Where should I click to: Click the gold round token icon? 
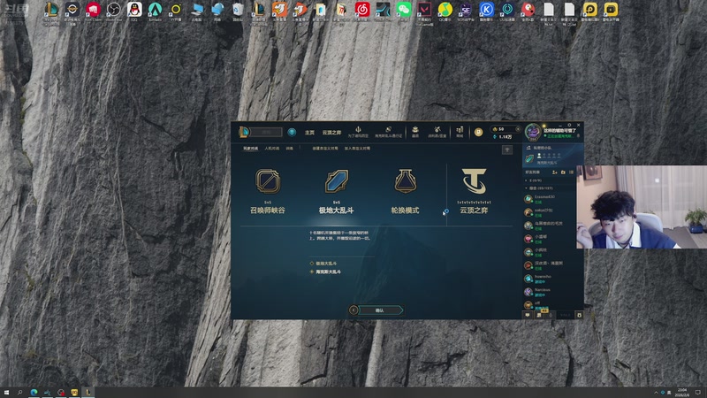(x=478, y=132)
